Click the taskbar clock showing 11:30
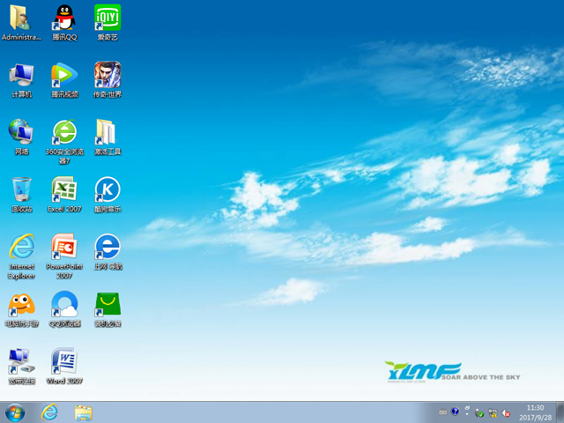The width and height of the screenshot is (564, 423). click(535, 412)
